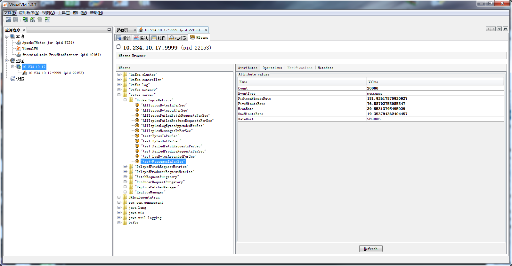The height and width of the screenshot is (266, 512).
Task: Switch to the 抽样器 tab
Action: point(178,38)
